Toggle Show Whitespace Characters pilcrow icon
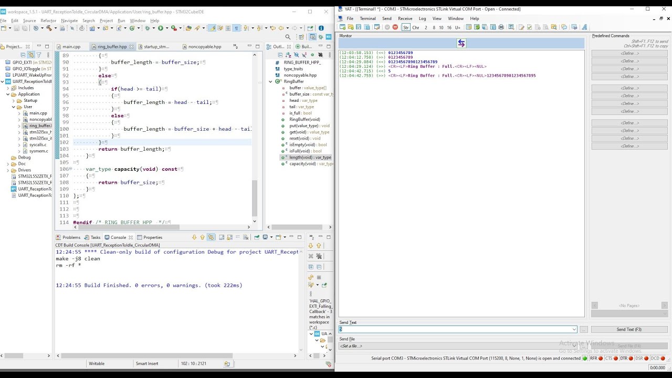The height and width of the screenshot is (378, 672). pos(237,28)
